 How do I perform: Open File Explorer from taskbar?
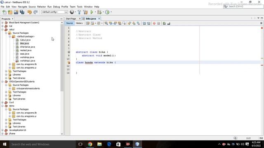click(x=99, y=144)
